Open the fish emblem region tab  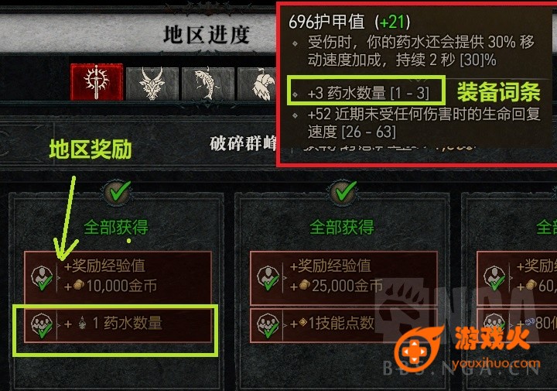(x=208, y=84)
